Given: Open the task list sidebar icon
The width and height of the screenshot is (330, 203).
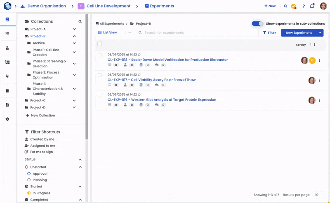Looking at the screenshot, I should tap(7, 34).
